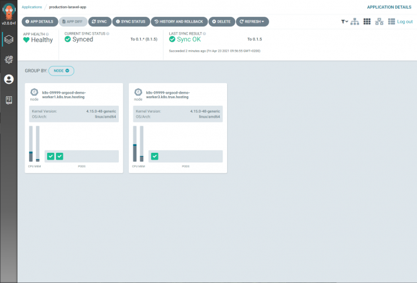Go to Applications breadcrumb link
The image size is (417, 283).
[32, 7]
